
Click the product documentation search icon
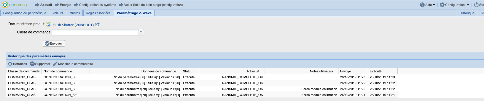(48, 24)
